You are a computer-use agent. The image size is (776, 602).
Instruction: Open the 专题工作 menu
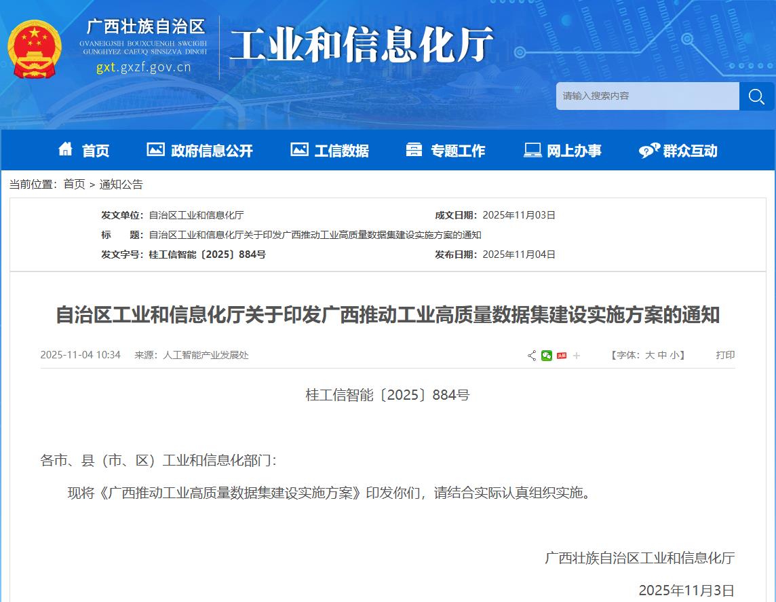click(x=446, y=151)
